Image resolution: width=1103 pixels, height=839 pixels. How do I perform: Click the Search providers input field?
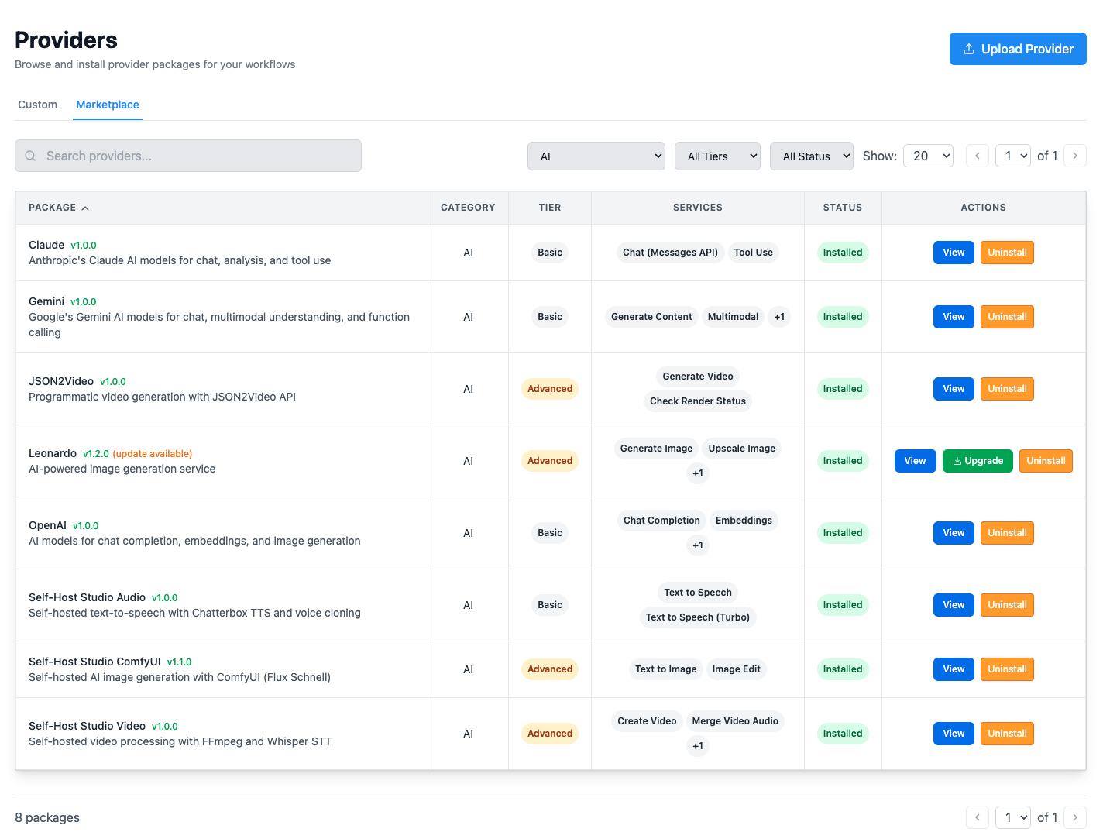point(187,156)
